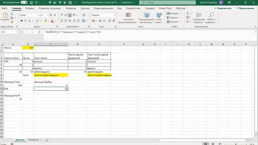The height and width of the screenshot is (145, 258).
Task: Click the fill color bucket swatch
Action: pyautogui.click(x=46, y=21)
